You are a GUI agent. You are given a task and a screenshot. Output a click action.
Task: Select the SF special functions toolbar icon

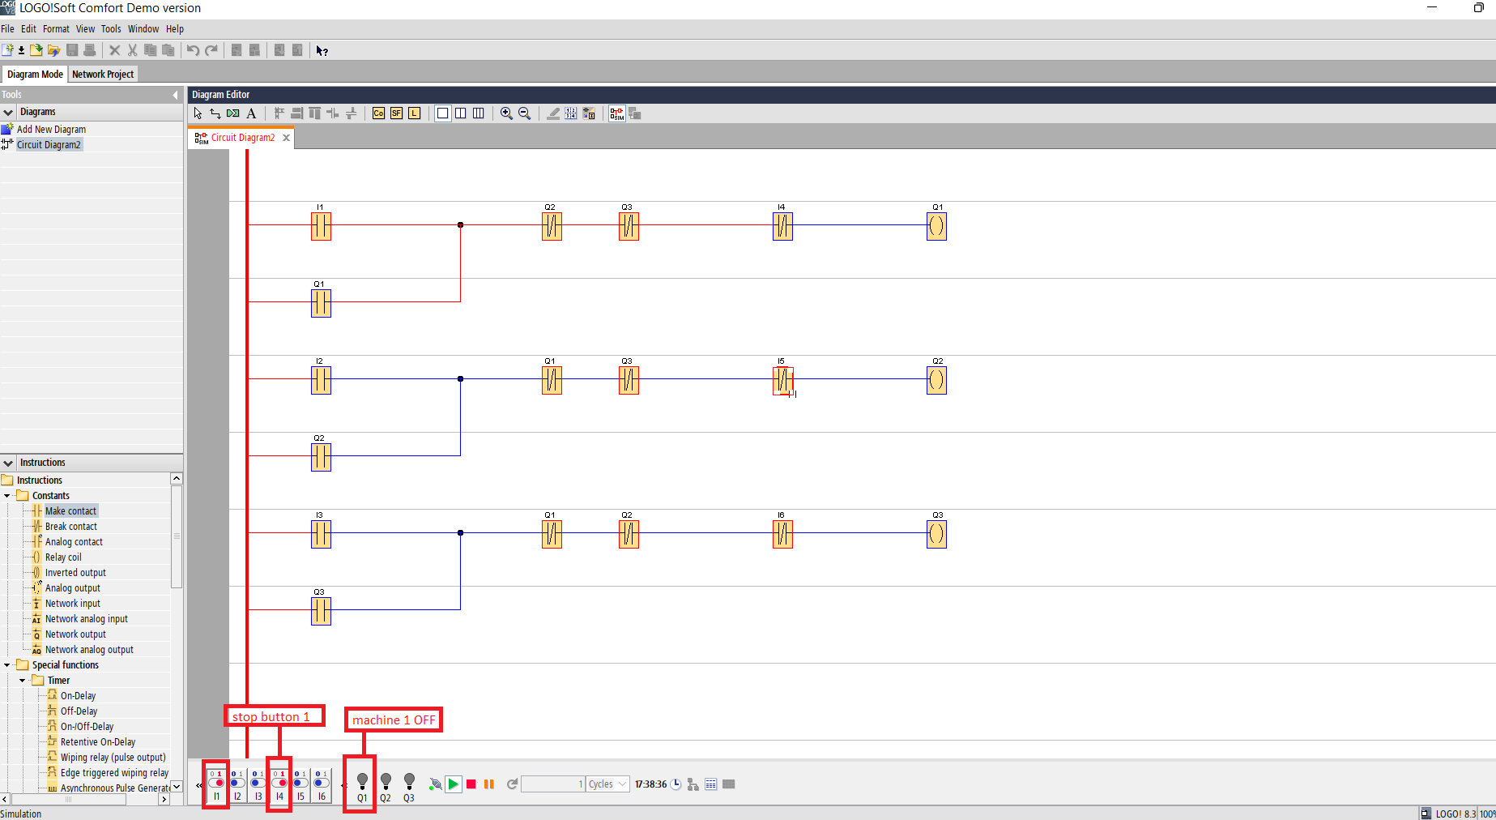396,113
